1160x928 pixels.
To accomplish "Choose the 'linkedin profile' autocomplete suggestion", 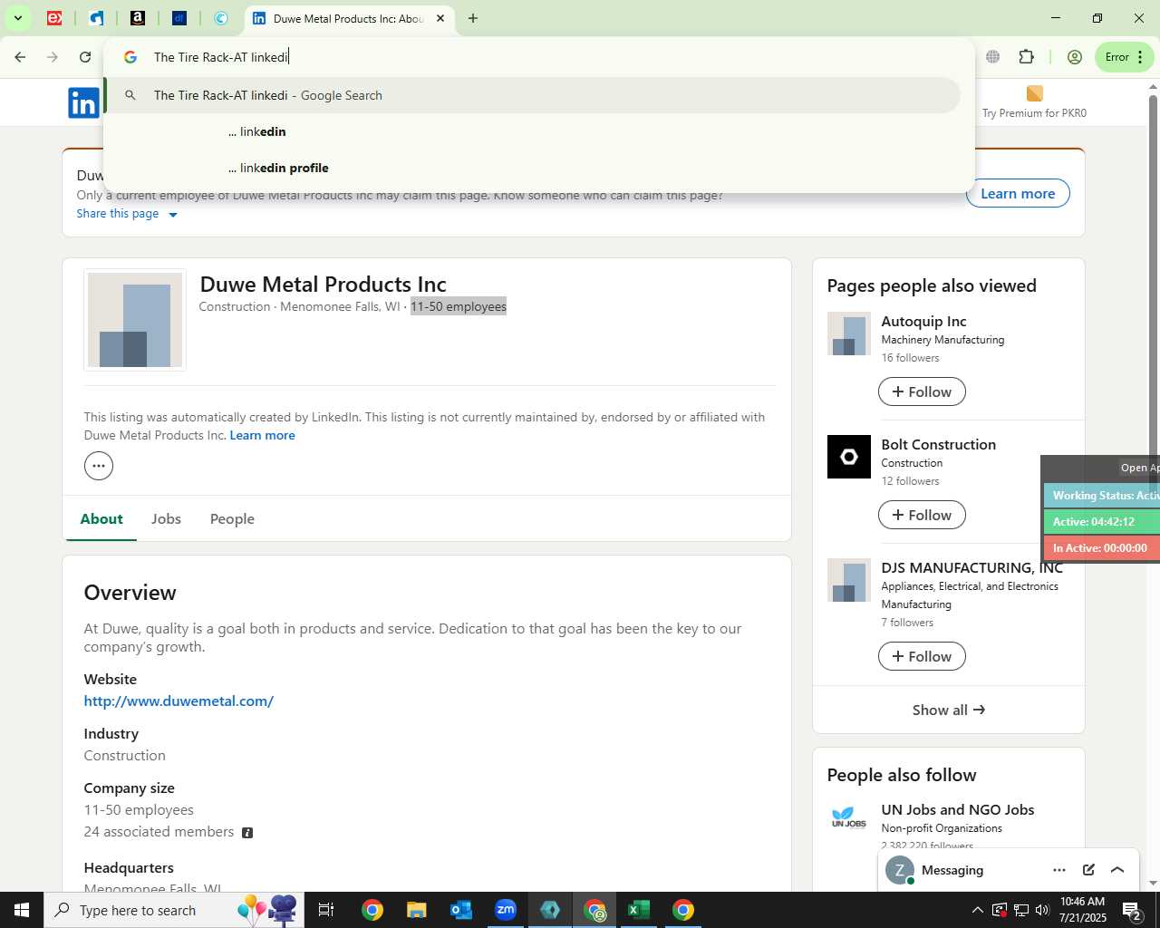I will pyautogui.click(x=532, y=168).
